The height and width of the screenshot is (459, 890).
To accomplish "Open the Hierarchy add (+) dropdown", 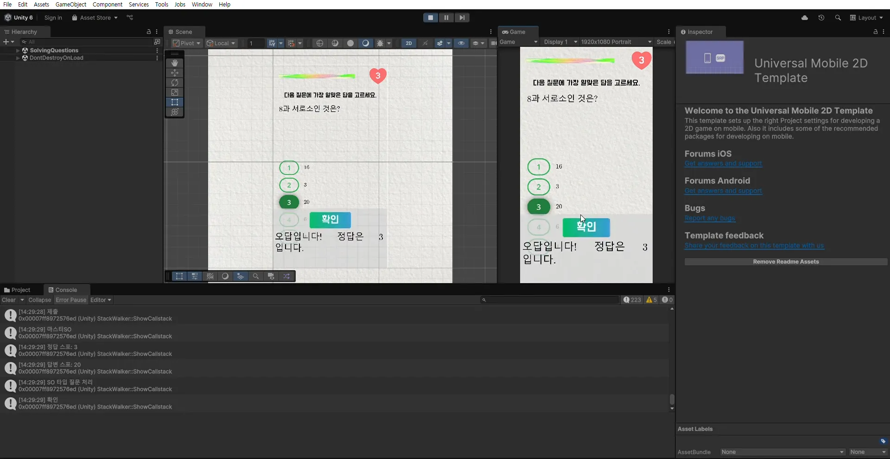I will coord(8,42).
